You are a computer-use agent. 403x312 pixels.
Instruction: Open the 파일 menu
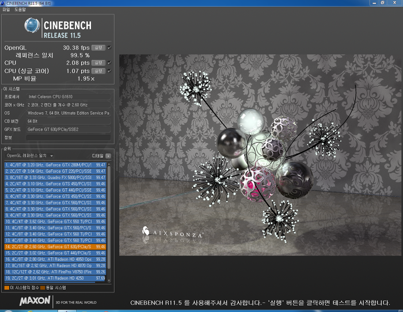point(6,10)
